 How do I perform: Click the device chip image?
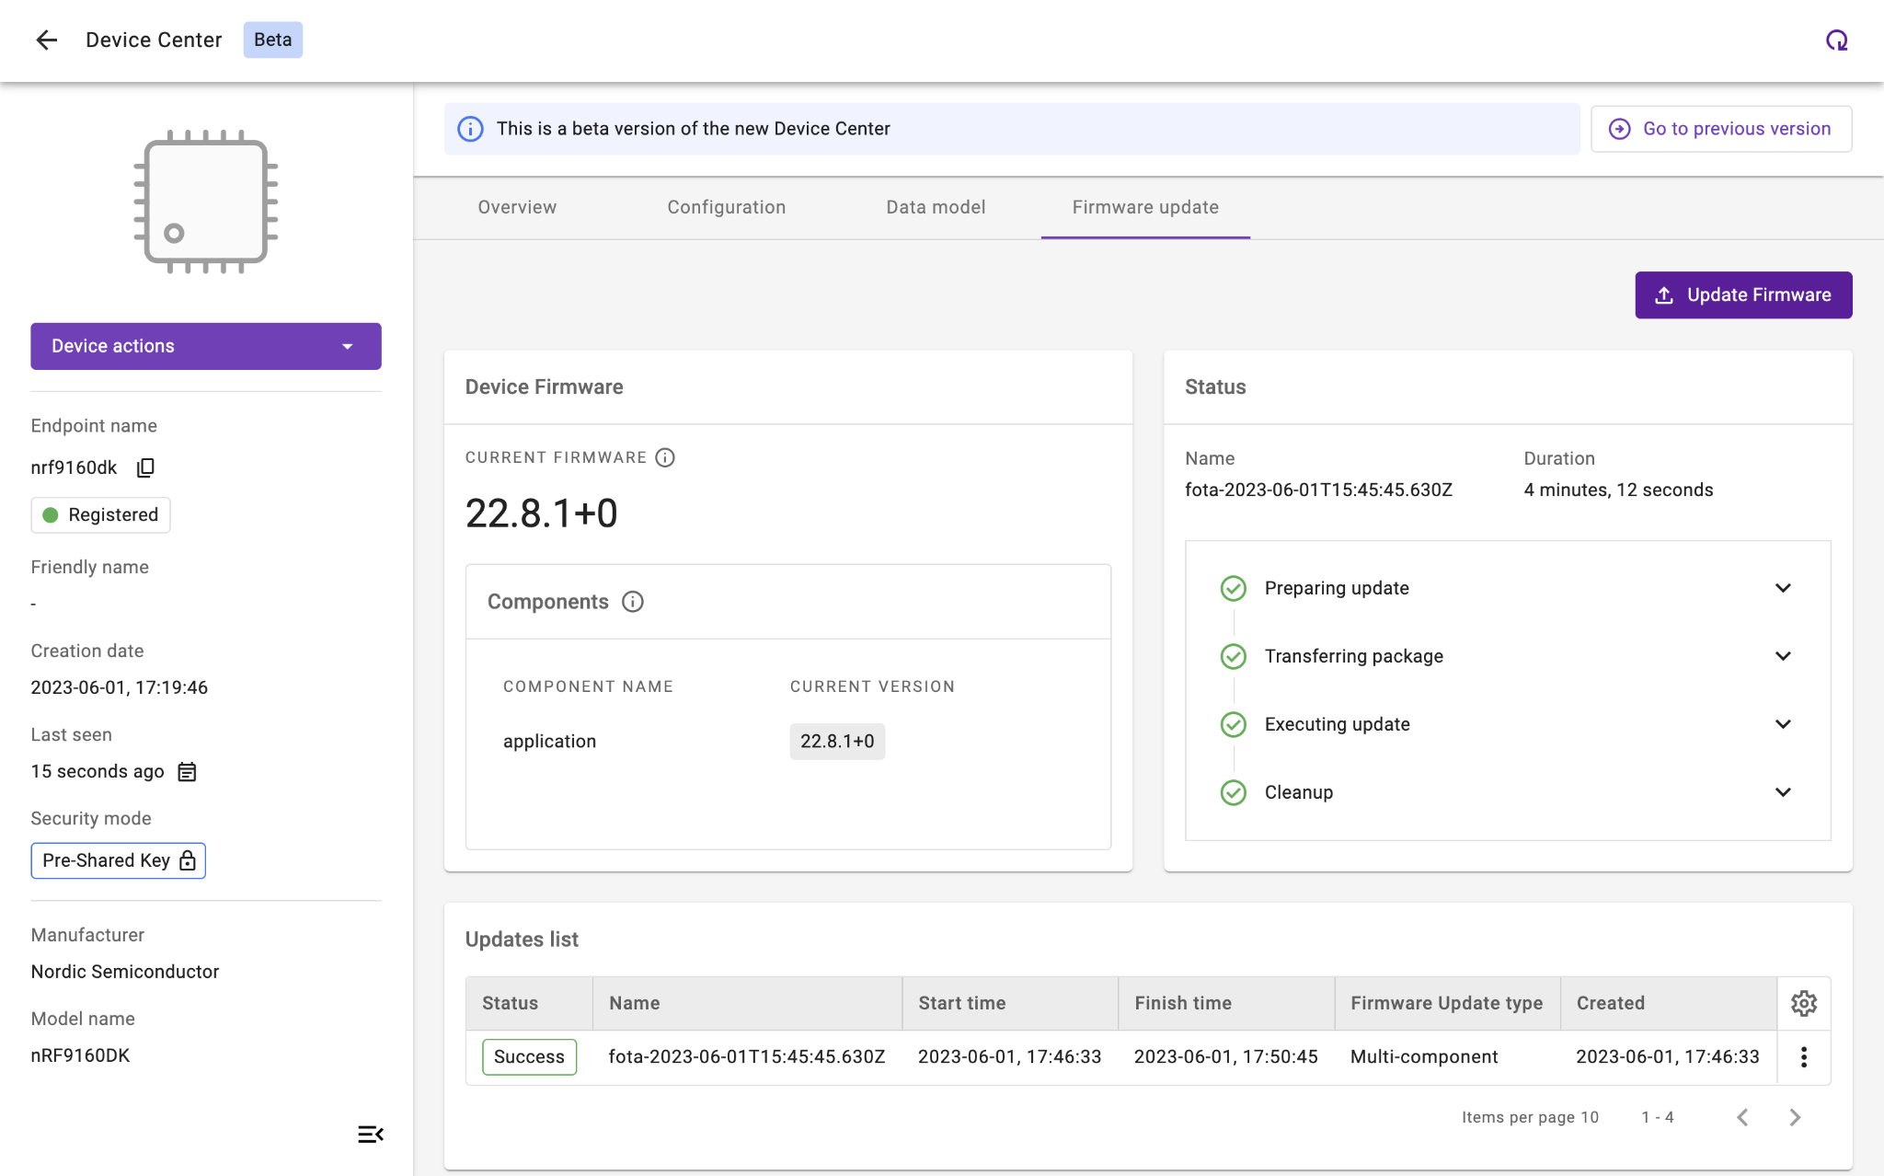pyautogui.click(x=206, y=202)
